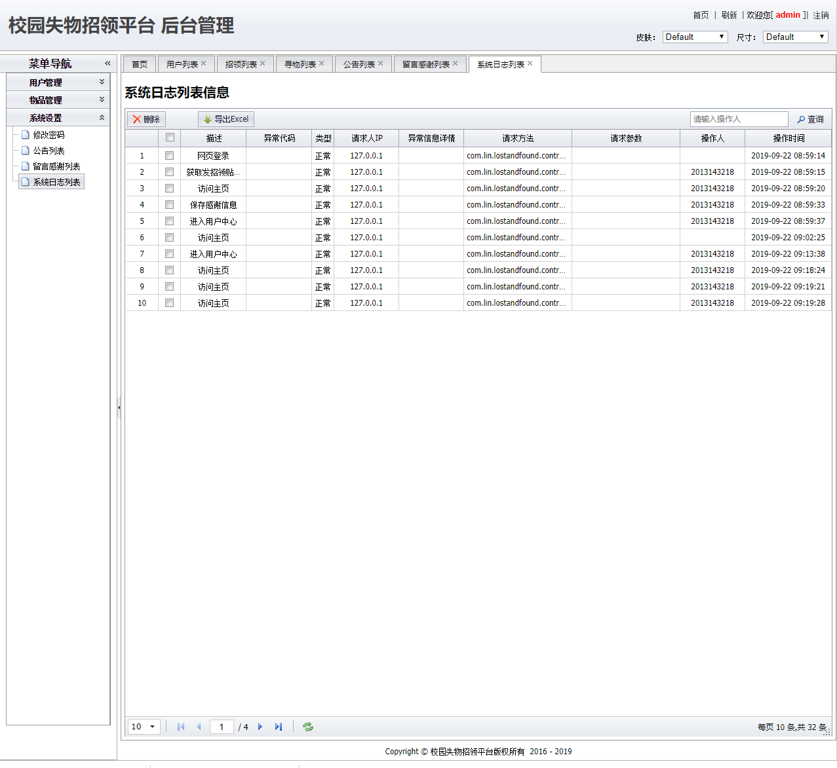Open the 尺寸 size dropdown

click(795, 37)
